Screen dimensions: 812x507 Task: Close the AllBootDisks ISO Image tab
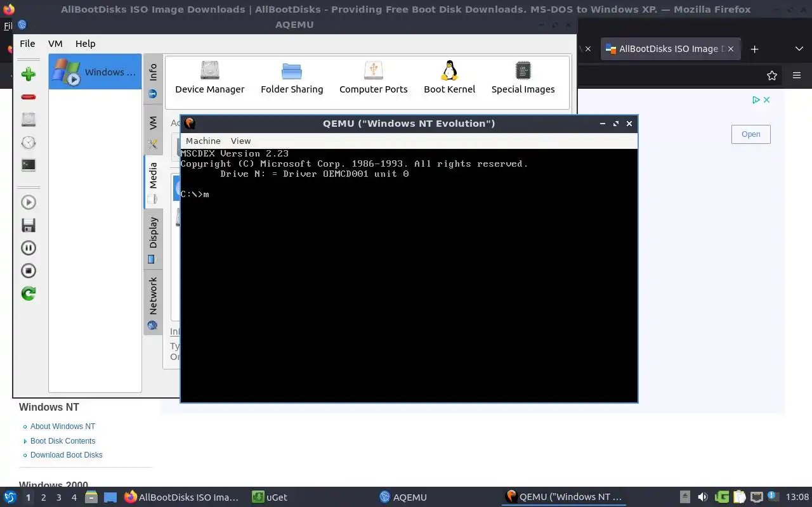[x=731, y=49]
